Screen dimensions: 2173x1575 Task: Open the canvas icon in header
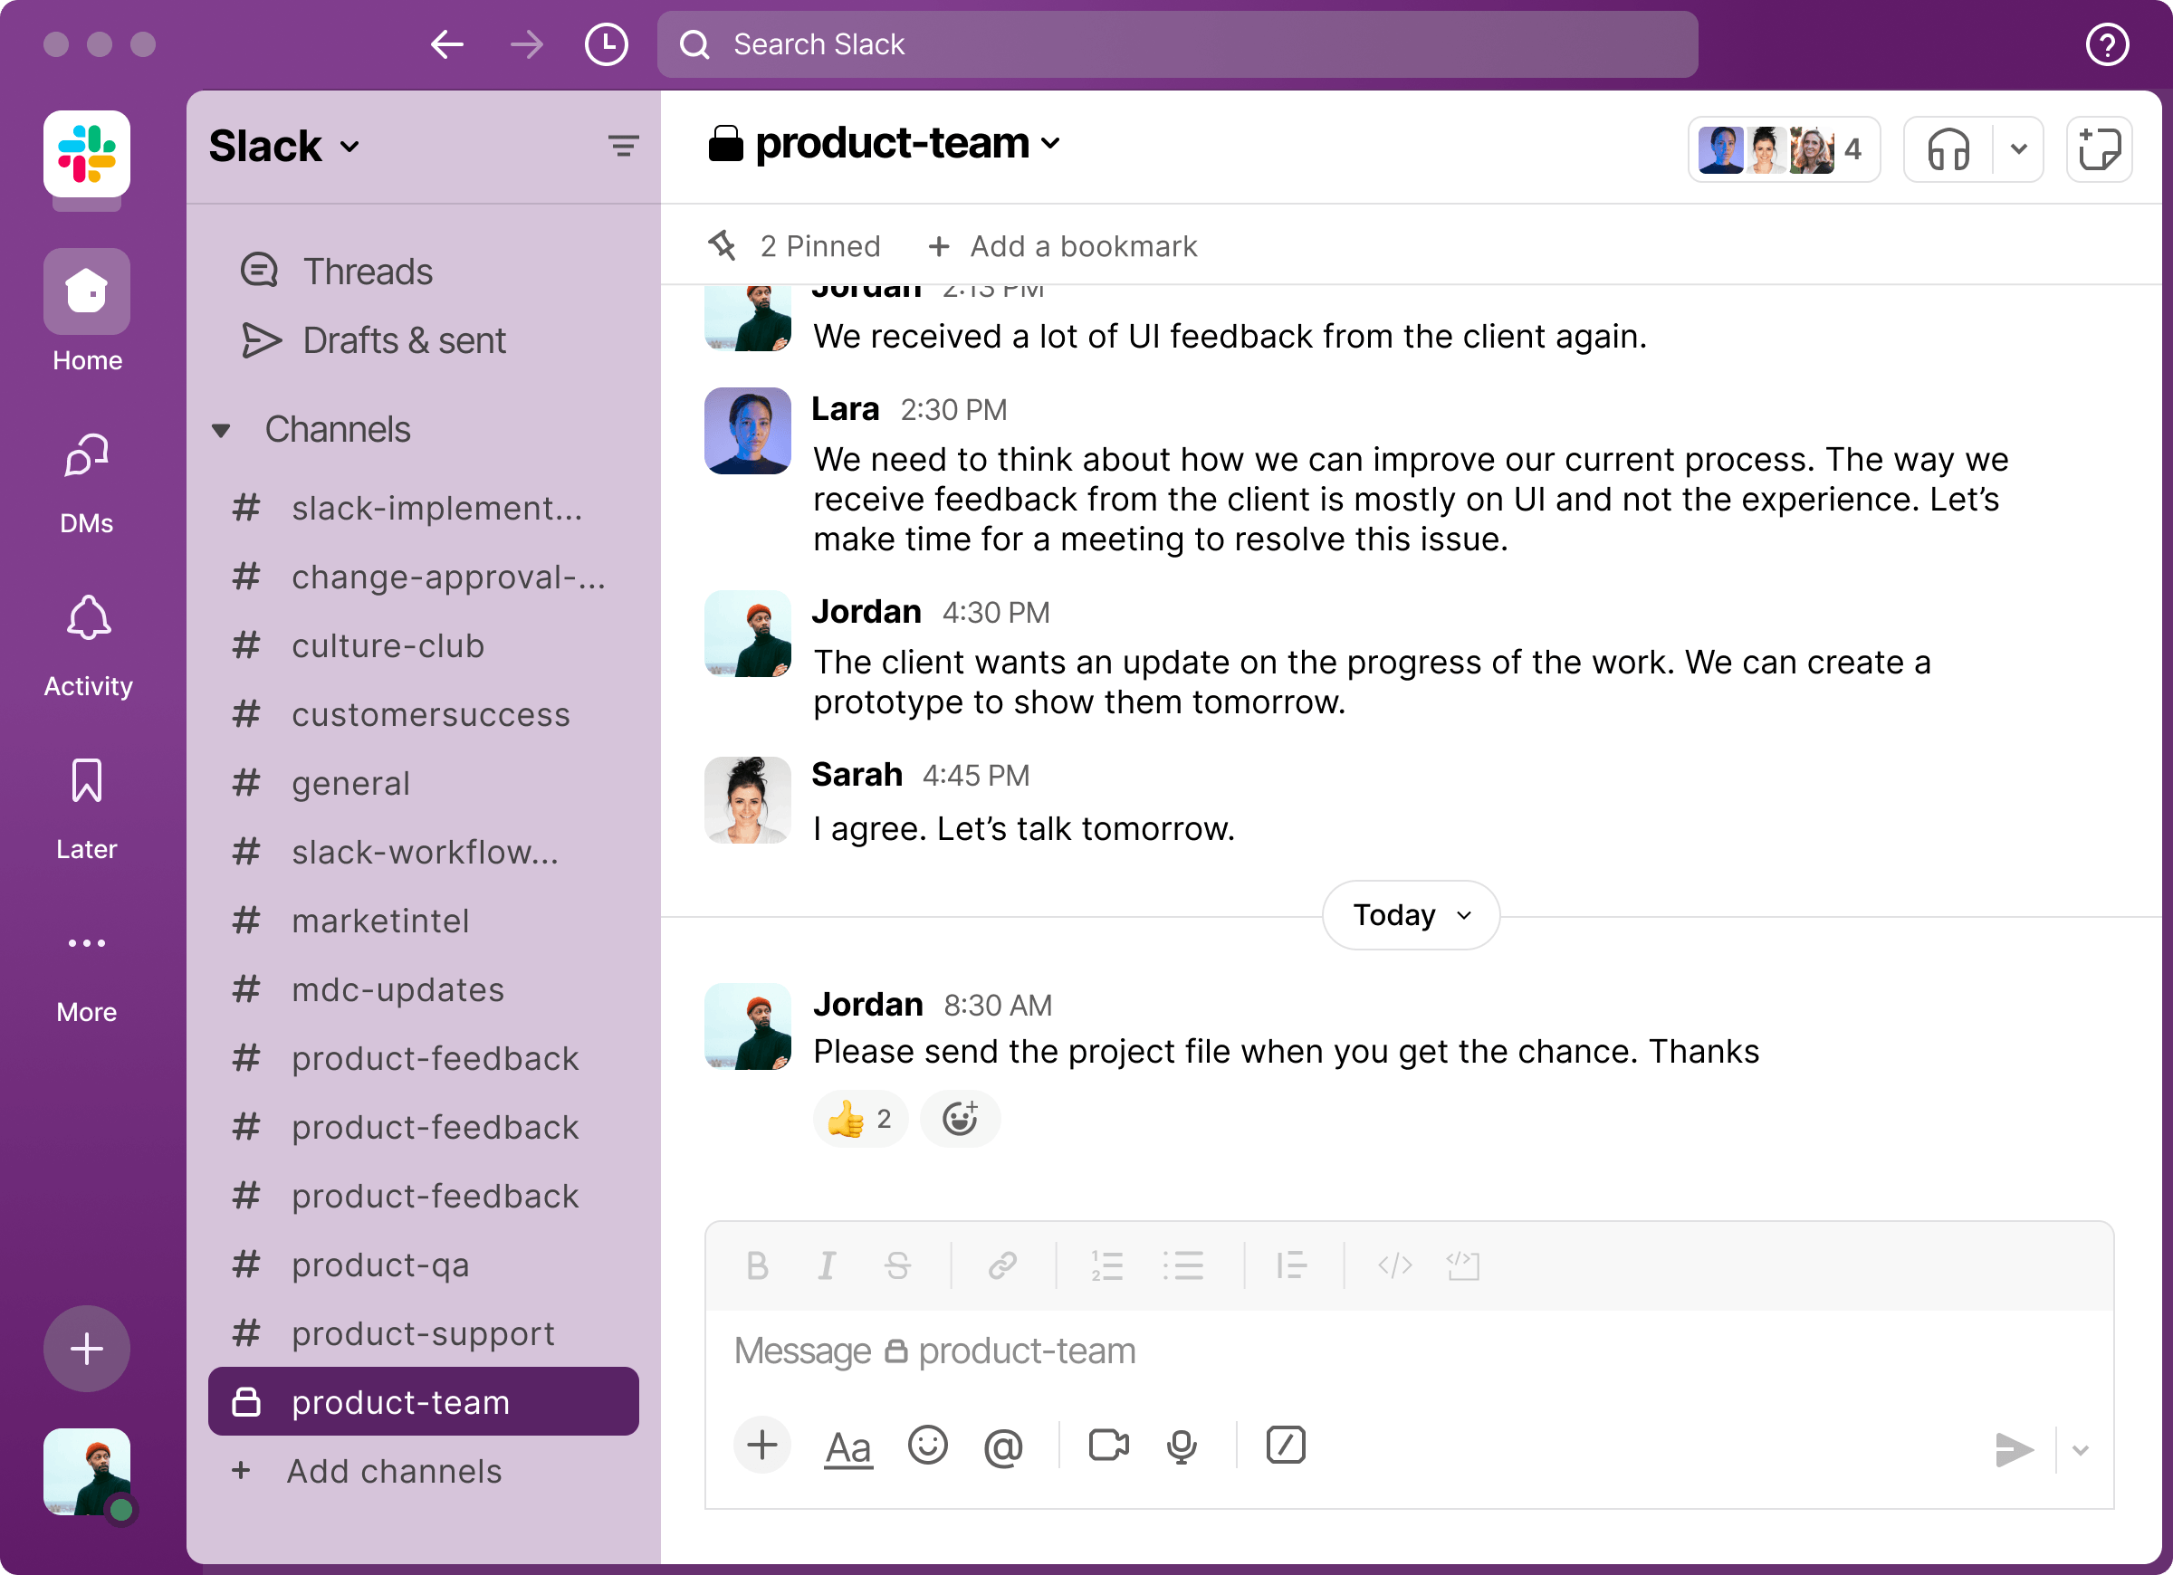[x=2098, y=149]
